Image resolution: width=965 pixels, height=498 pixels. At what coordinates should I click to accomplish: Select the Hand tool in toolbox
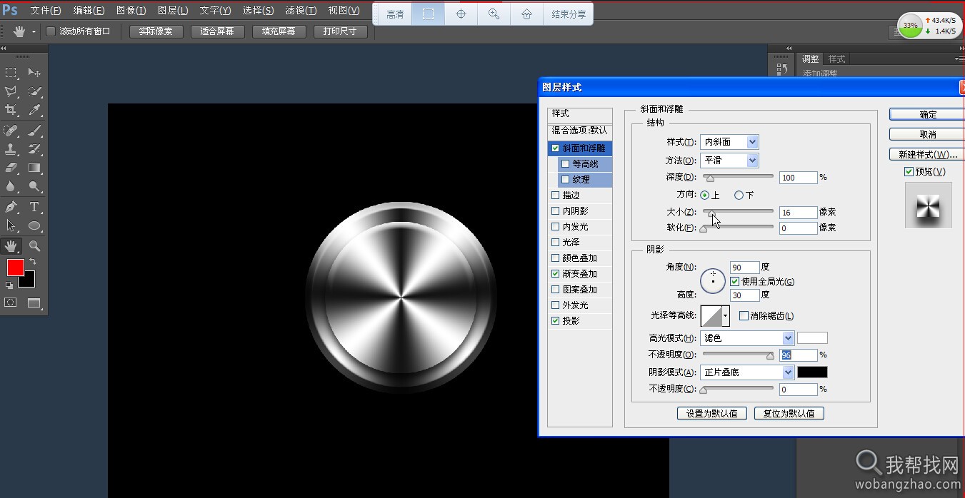[11, 246]
